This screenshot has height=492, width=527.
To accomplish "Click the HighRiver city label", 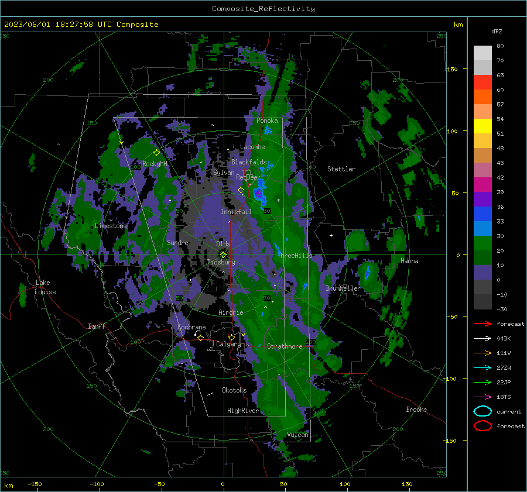I will (x=243, y=411).
